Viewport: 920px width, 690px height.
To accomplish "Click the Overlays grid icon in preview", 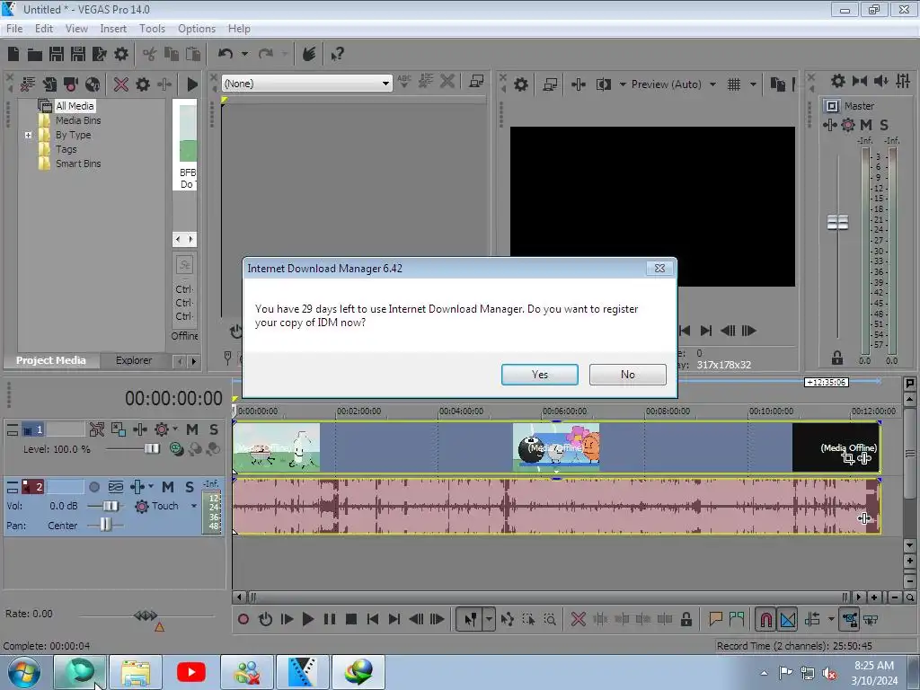I will pos(734,84).
